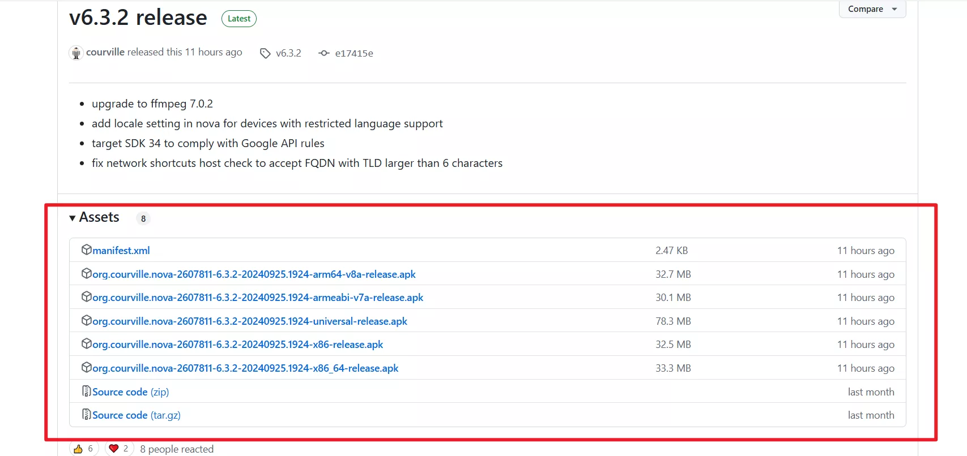This screenshot has height=456, width=967.
Task: Click package icon next to manifest.xml
Action: [87, 249]
